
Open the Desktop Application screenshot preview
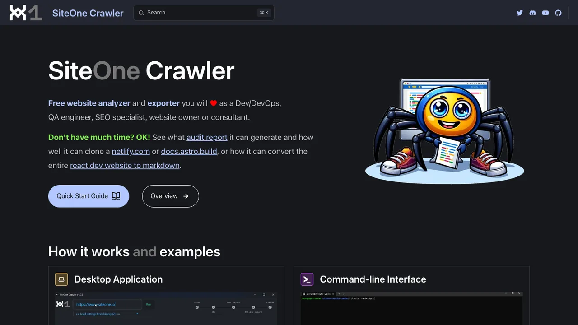(166, 308)
